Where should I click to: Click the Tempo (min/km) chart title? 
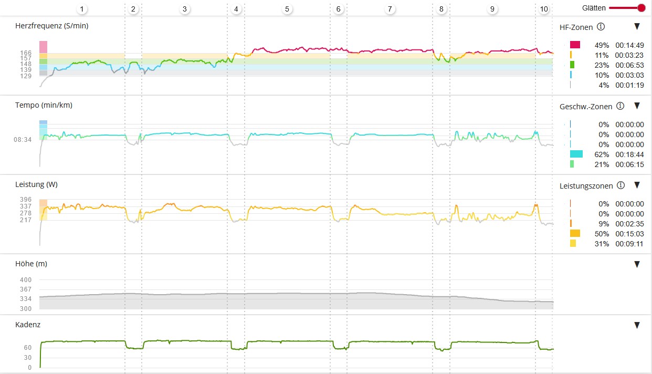(44, 105)
